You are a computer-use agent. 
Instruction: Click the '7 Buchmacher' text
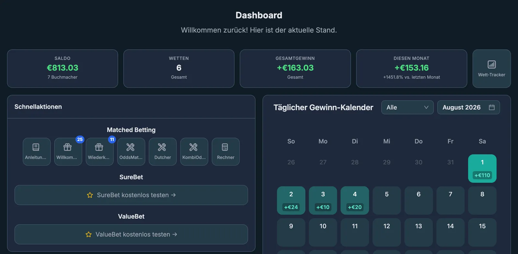tap(62, 77)
